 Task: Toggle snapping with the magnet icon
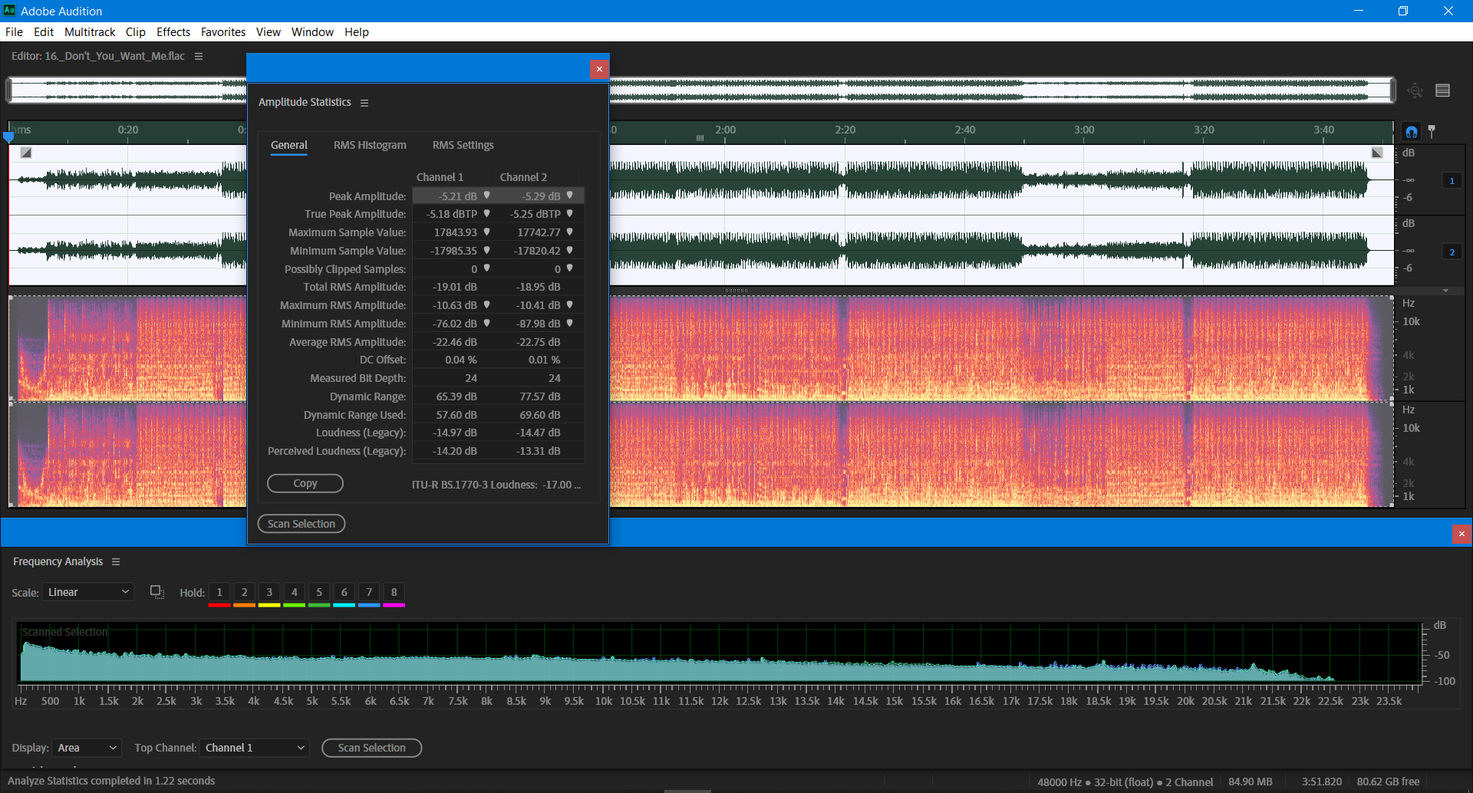pyautogui.click(x=1412, y=131)
